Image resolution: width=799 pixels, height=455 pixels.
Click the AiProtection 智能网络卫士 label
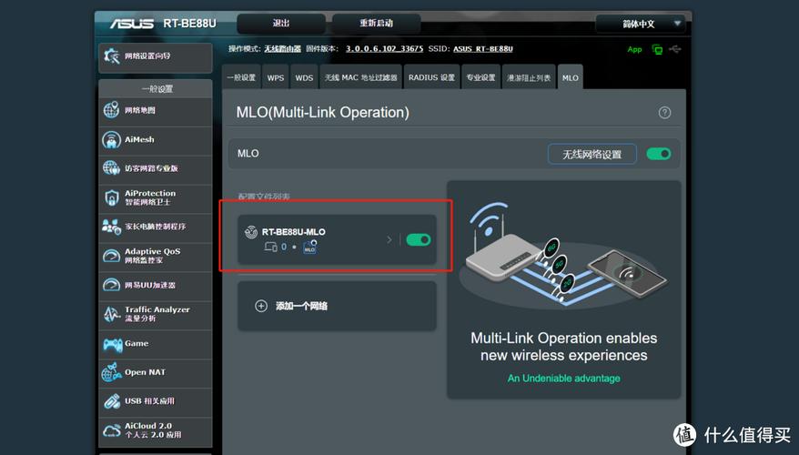point(150,197)
